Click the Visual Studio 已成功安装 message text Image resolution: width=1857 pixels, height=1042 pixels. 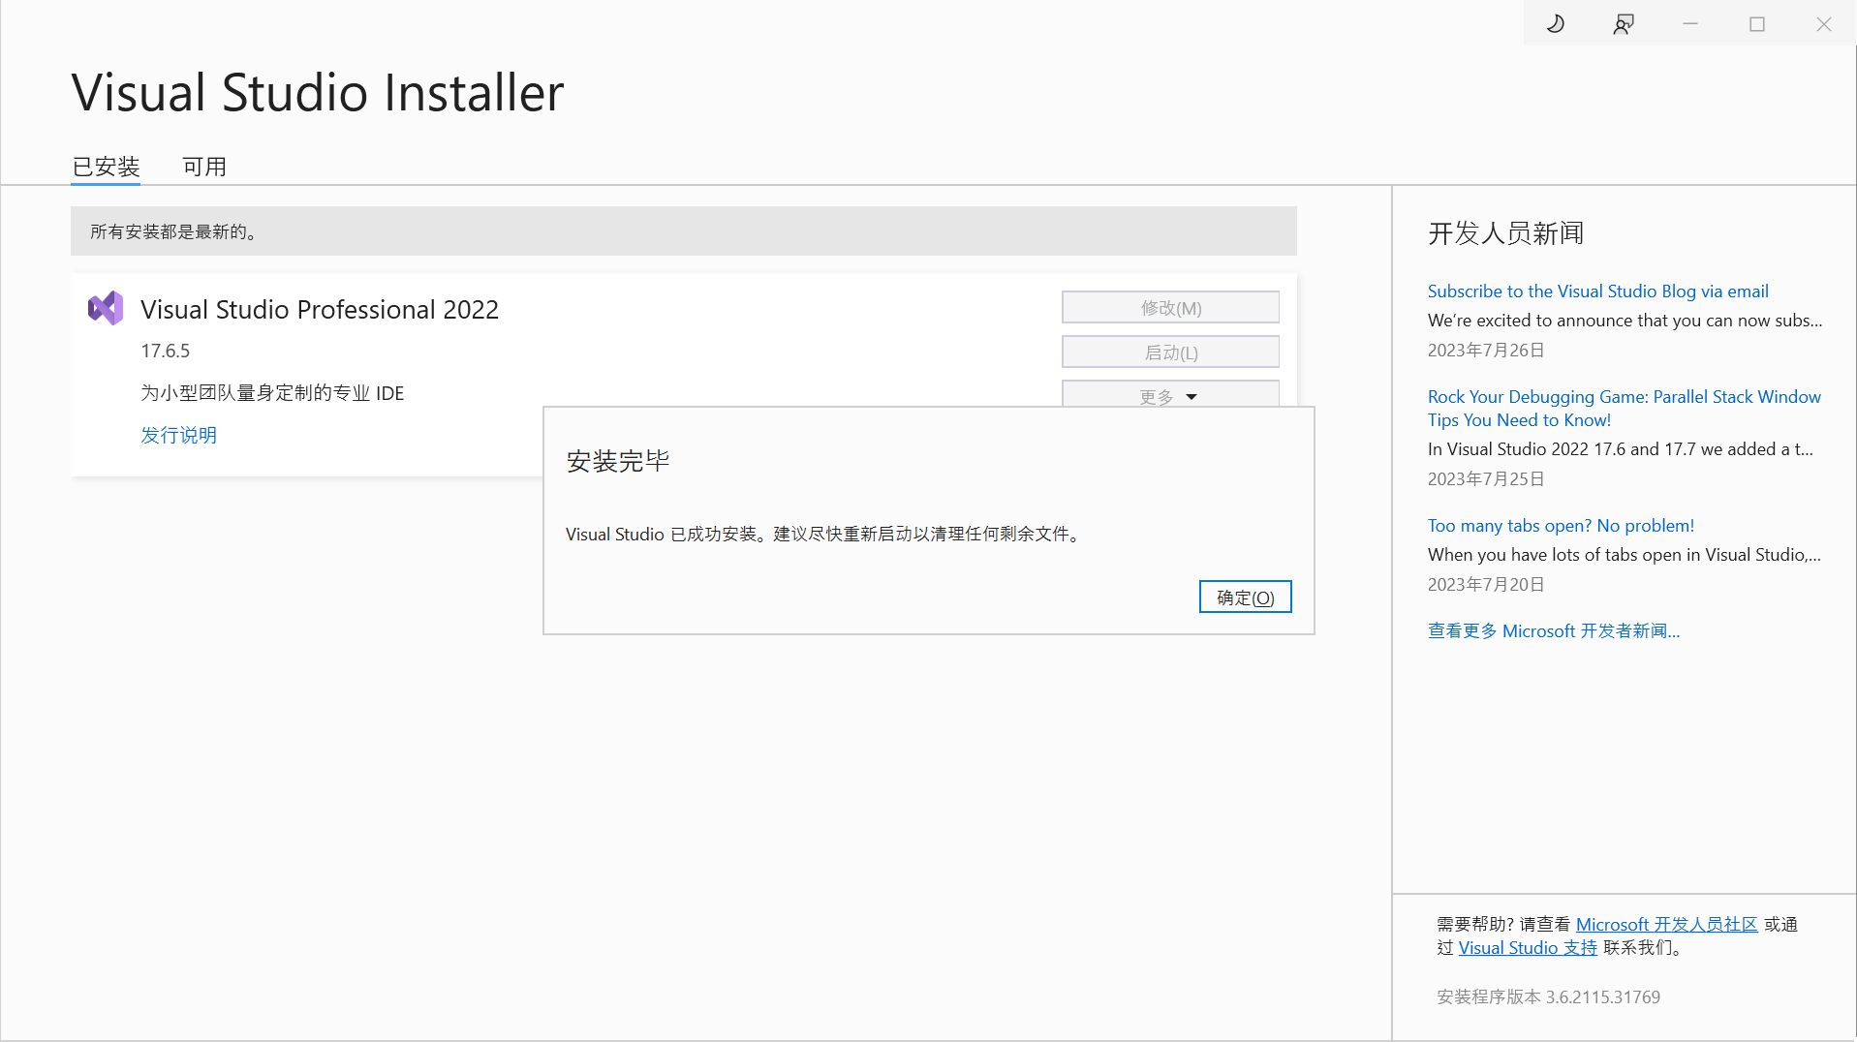point(824,535)
